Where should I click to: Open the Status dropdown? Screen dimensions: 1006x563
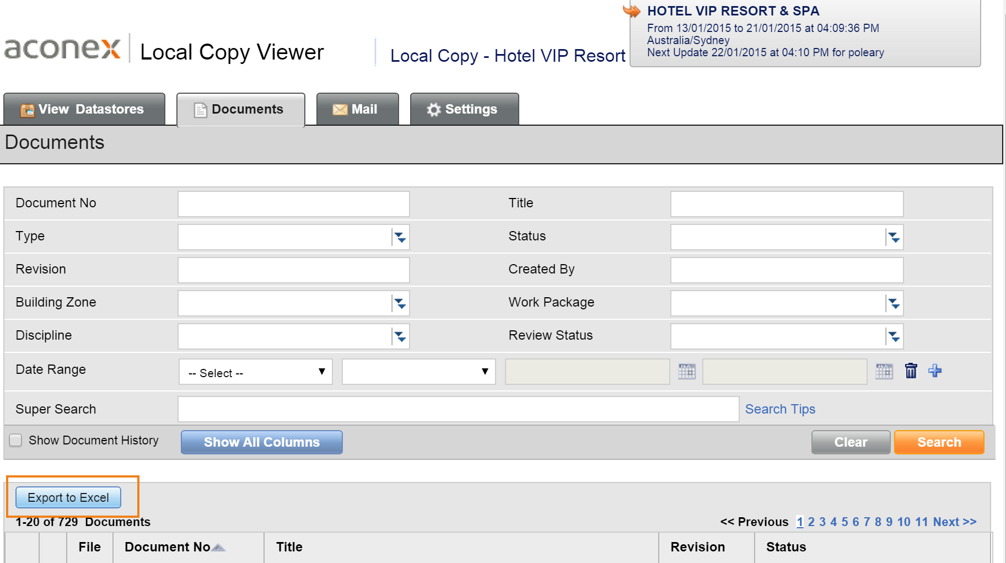[894, 237]
